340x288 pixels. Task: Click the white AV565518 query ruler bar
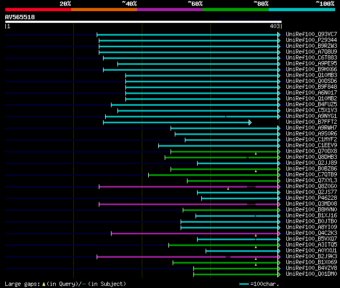coord(143,22)
